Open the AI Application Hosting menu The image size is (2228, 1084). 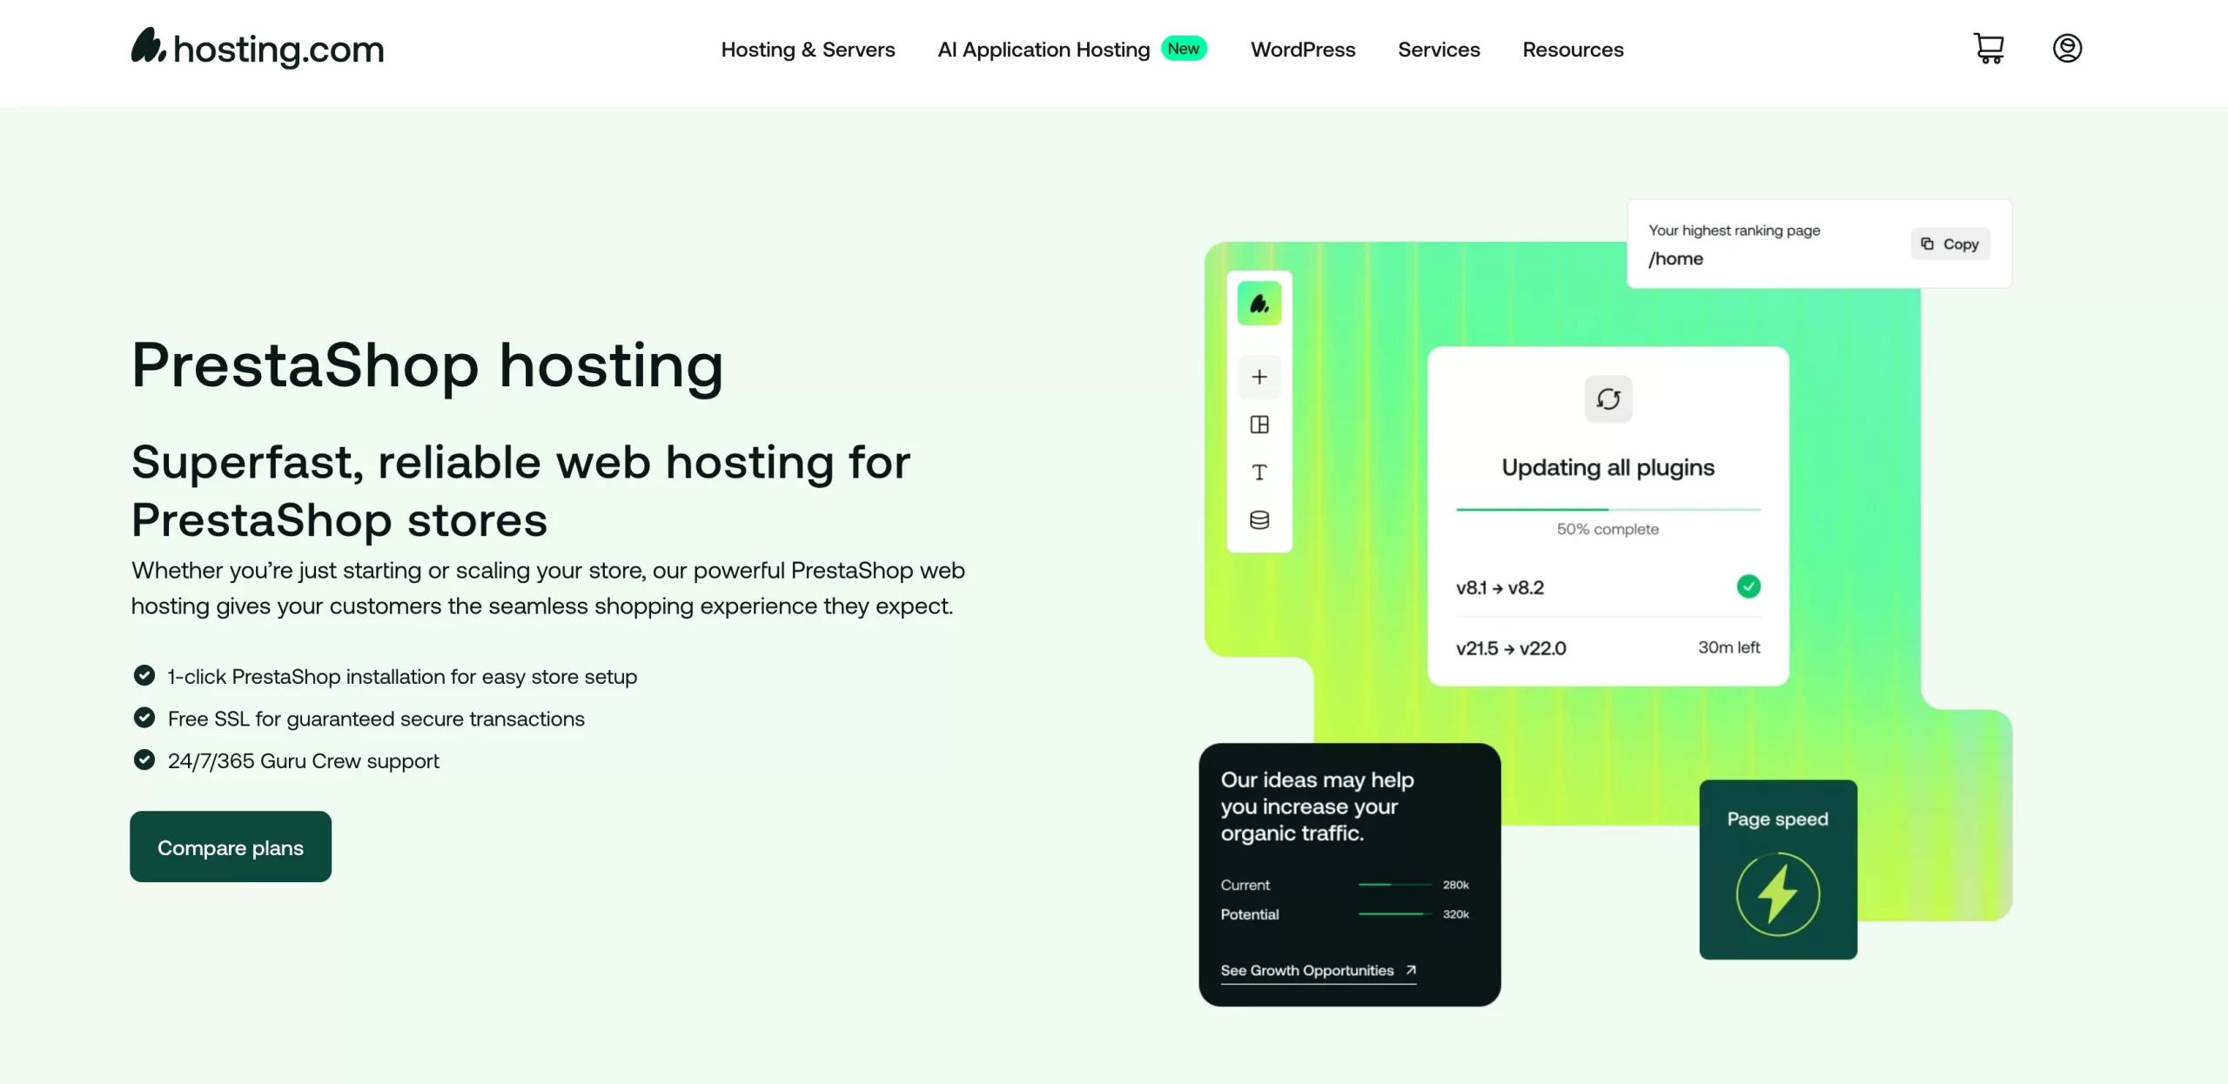coord(1044,50)
